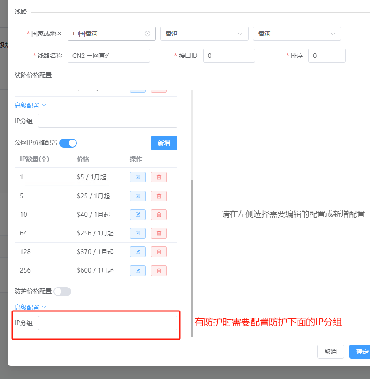Image resolution: width=370 pixels, height=379 pixels.
Task: Click the 操作 column header
Action: [x=136, y=159]
